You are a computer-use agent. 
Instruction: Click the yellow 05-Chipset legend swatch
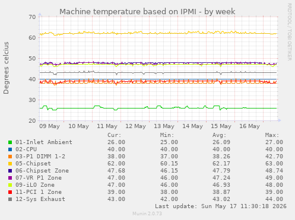click(10, 164)
